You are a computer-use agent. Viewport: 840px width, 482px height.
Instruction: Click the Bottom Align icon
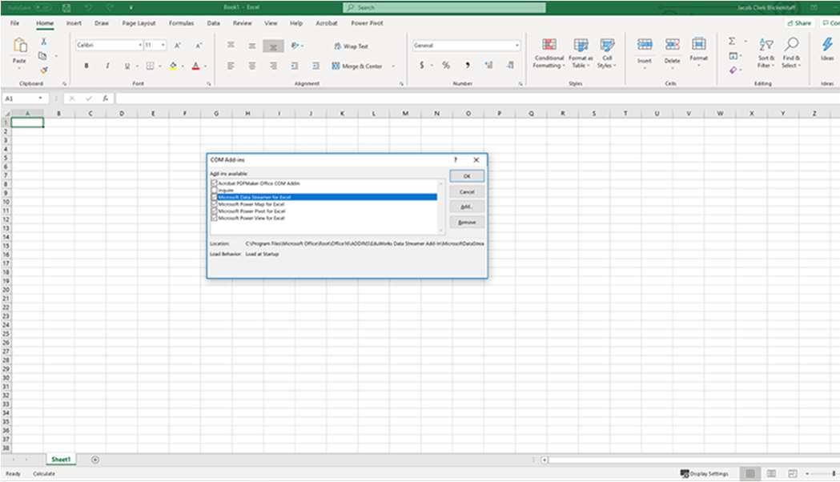(x=273, y=46)
